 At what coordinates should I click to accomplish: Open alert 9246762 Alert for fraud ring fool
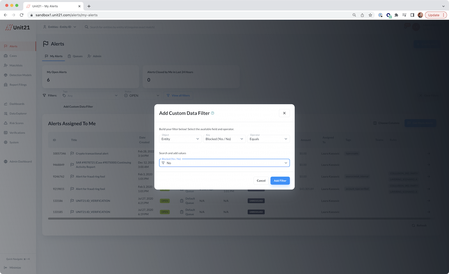90,177
